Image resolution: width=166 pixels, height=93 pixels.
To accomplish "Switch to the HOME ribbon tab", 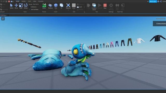I will pos(17,1).
